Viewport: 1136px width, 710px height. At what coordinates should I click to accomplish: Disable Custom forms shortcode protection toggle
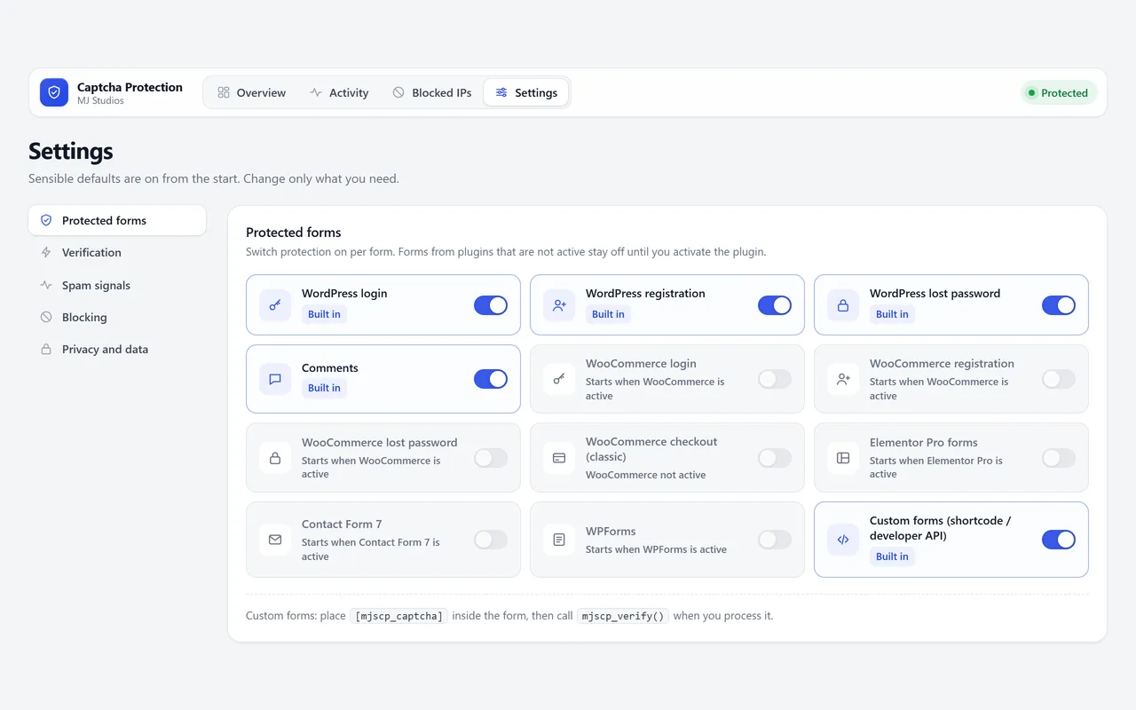1059,540
